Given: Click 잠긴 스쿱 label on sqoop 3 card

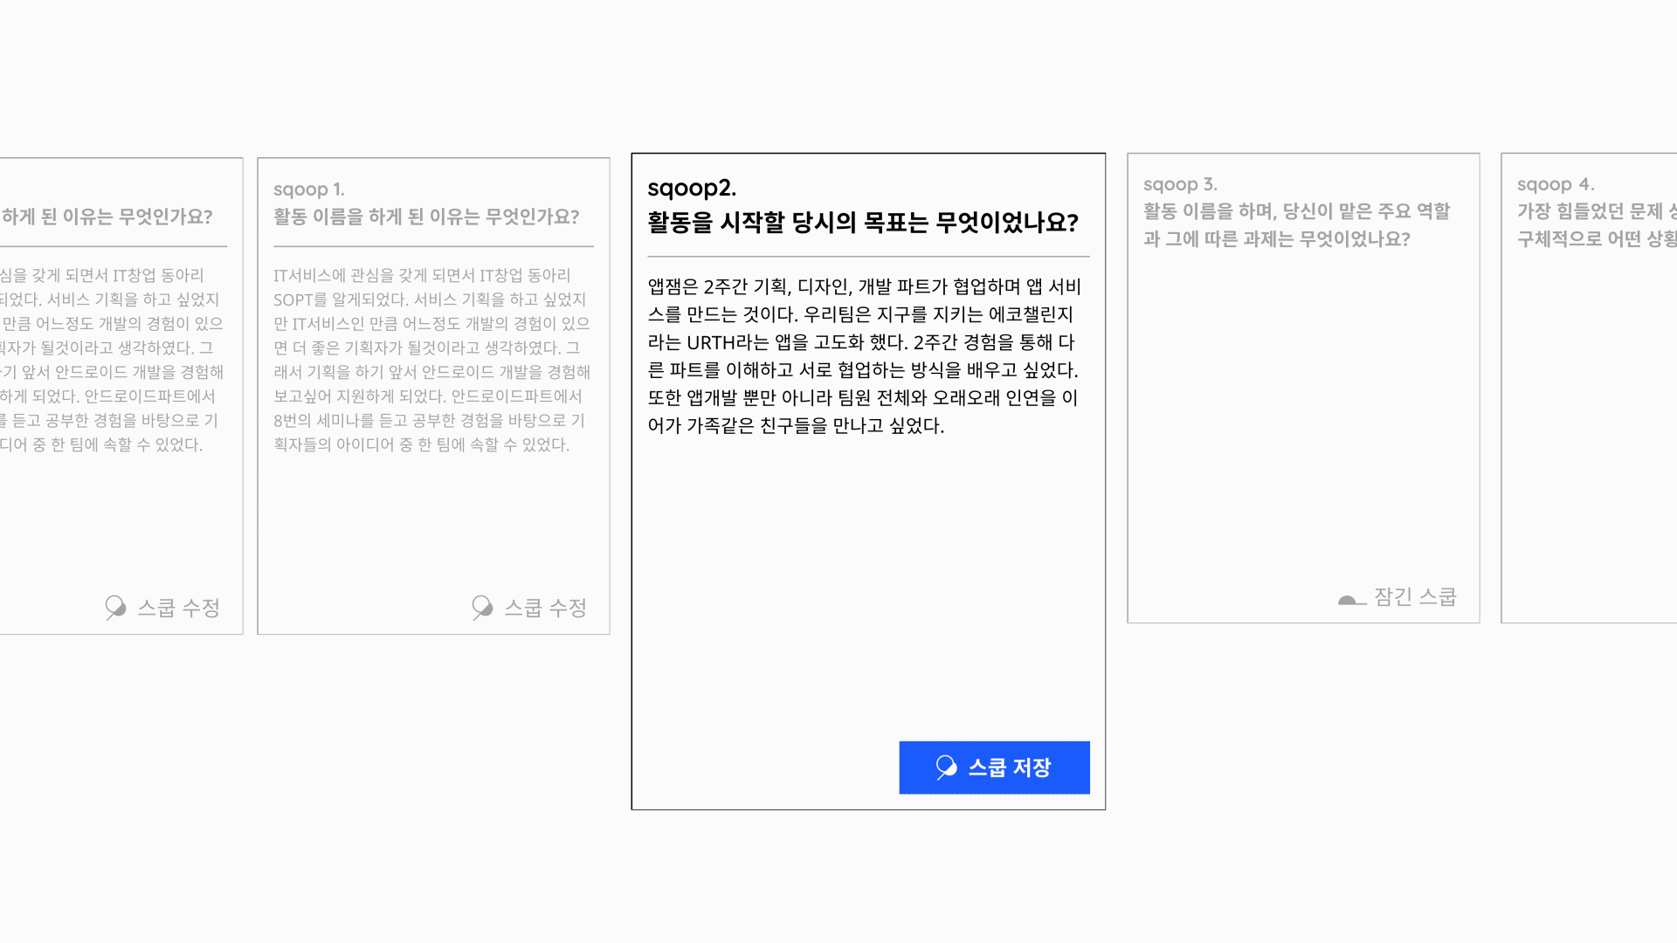Looking at the screenshot, I should point(1415,597).
